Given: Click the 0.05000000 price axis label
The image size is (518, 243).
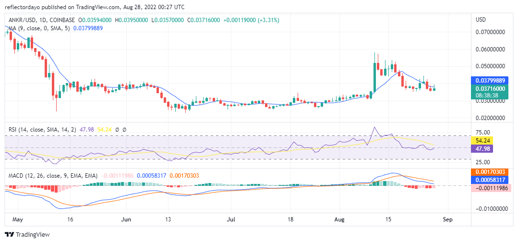Looking at the screenshot, I should coord(490,66).
